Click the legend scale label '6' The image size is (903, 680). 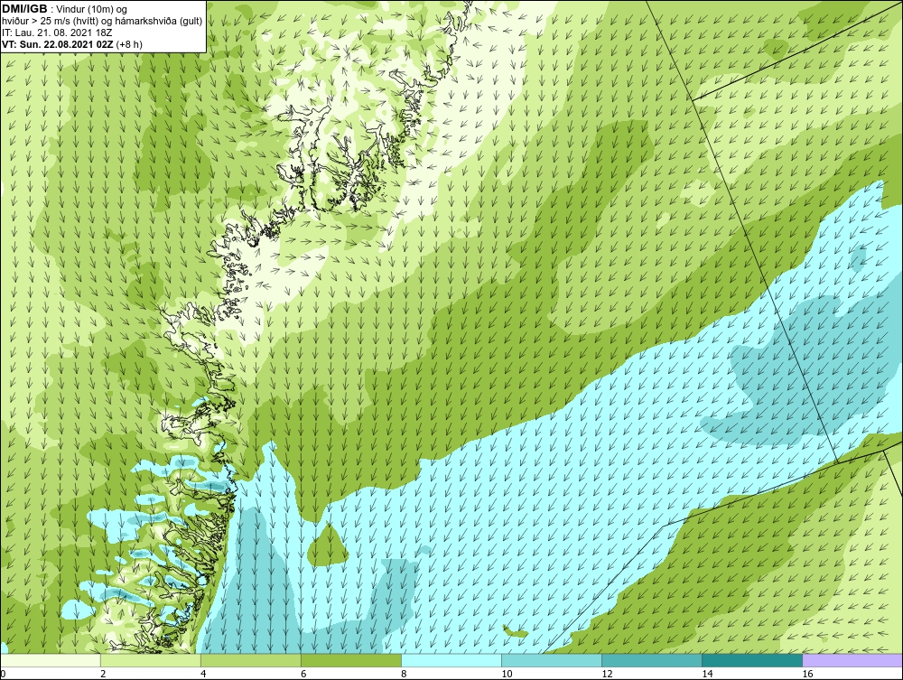(303, 674)
